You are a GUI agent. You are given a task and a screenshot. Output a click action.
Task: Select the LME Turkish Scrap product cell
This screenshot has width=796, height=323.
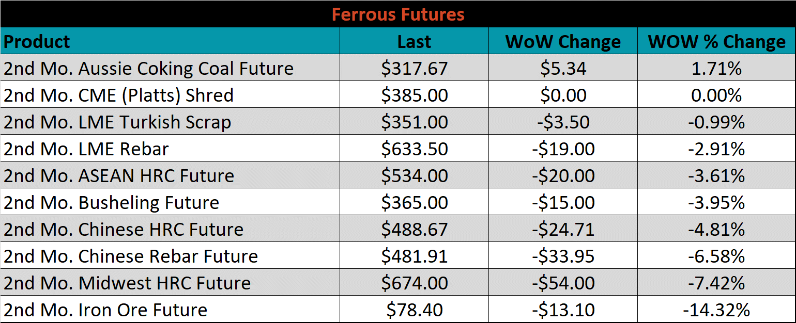(x=170, y=122)
